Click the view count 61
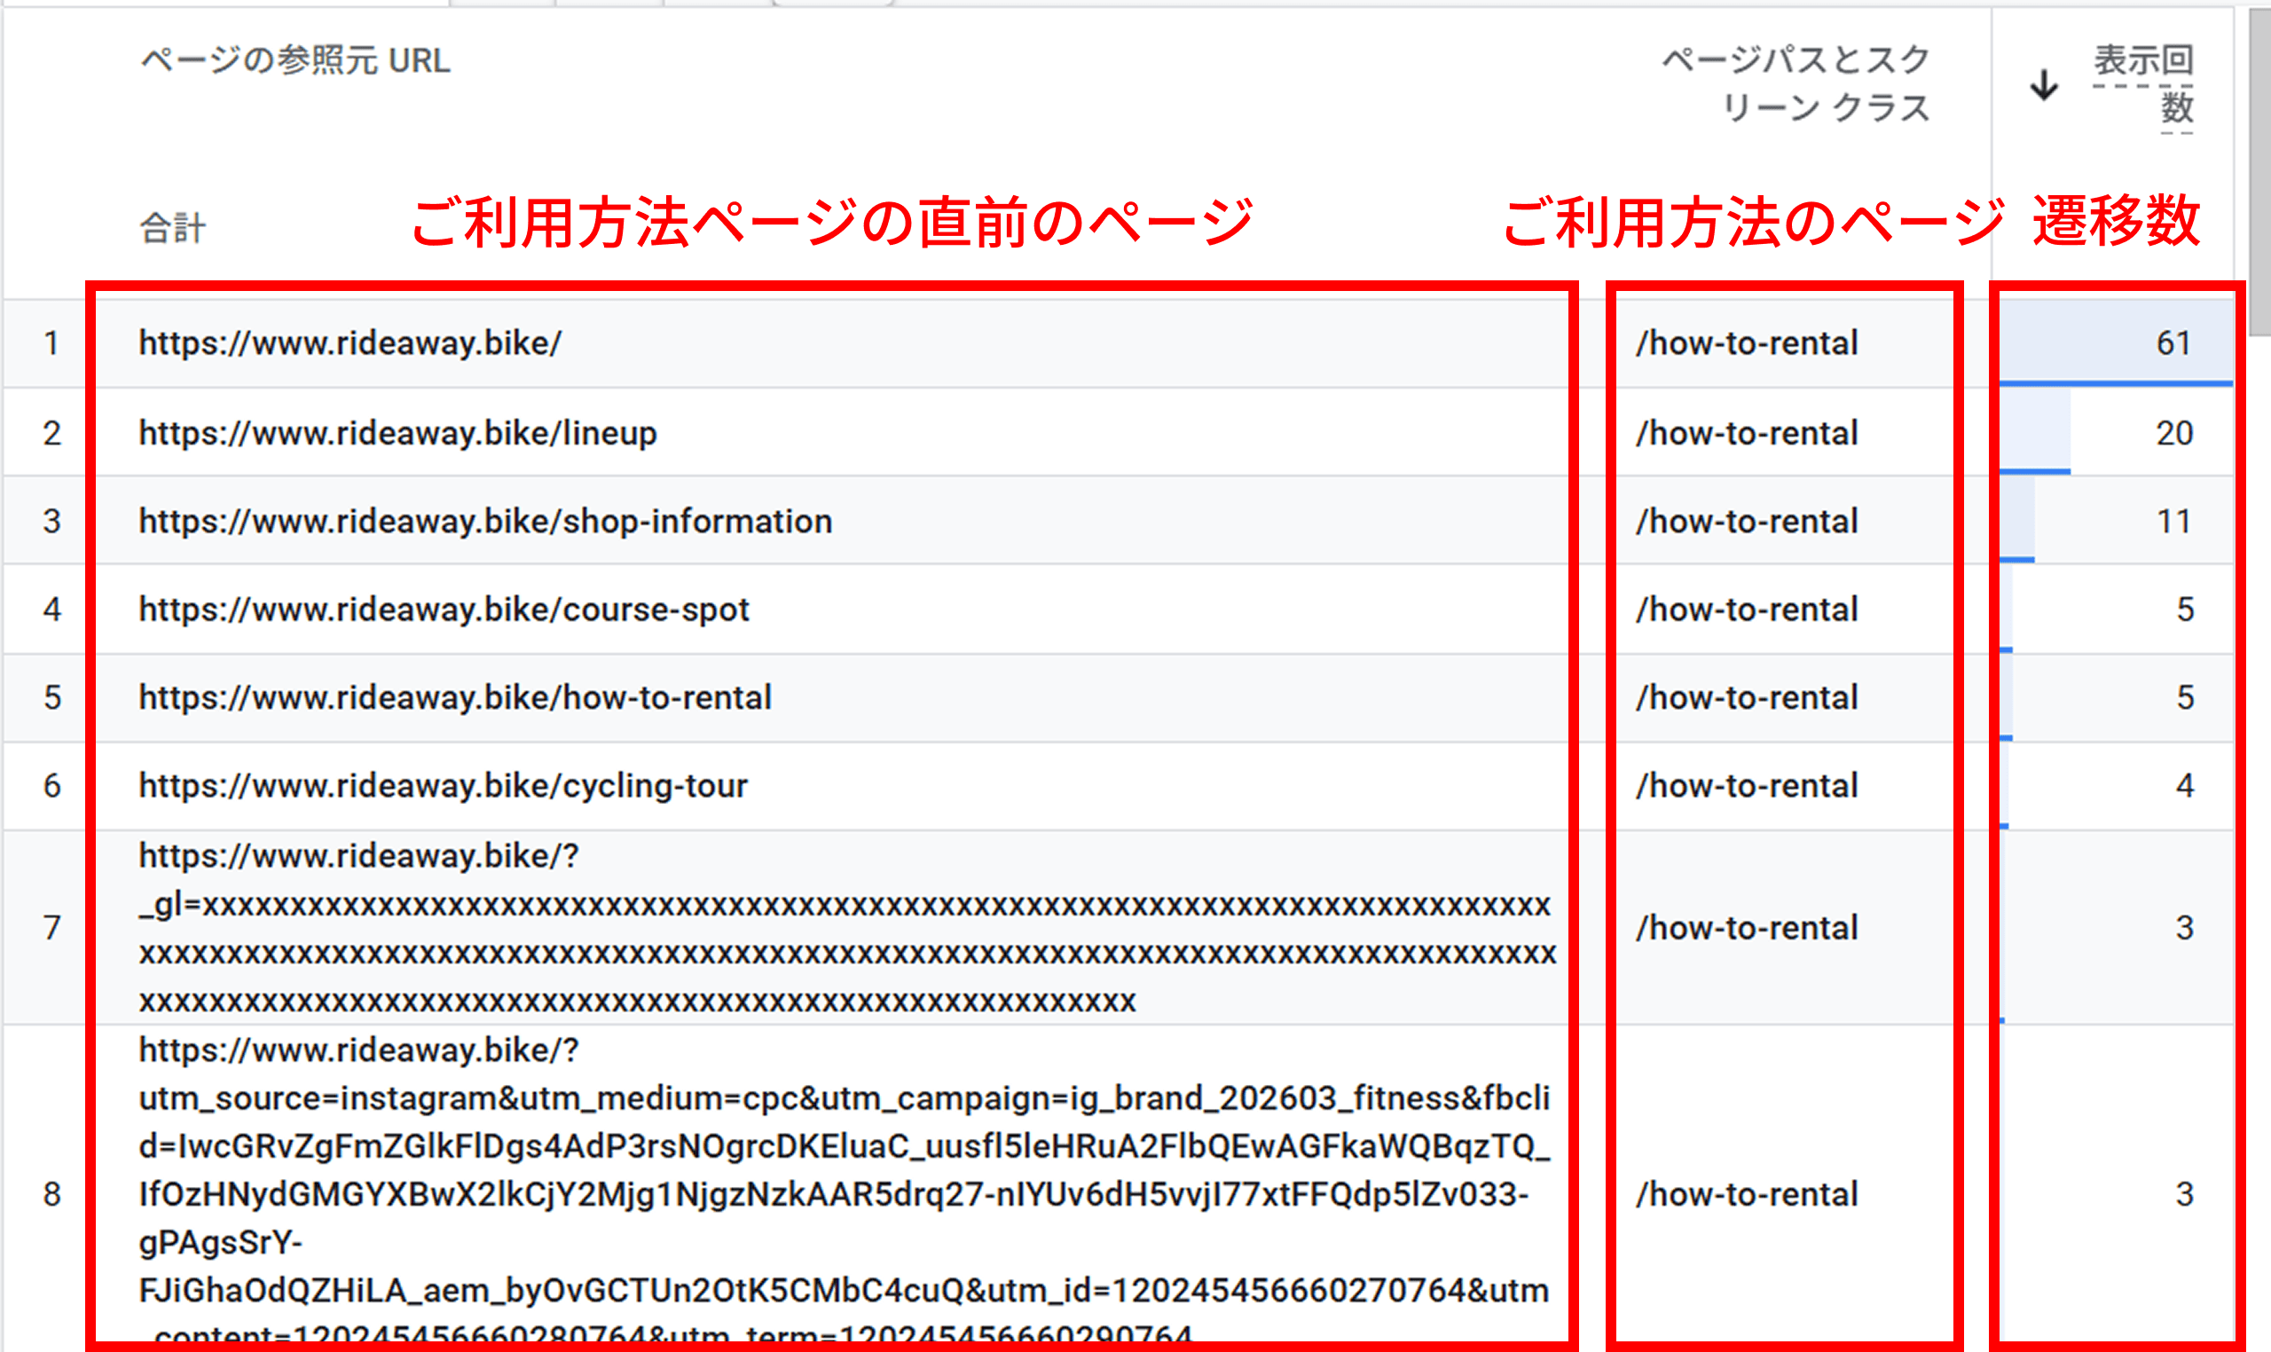This screenshot has width=2271, height=1352. 2173,343
